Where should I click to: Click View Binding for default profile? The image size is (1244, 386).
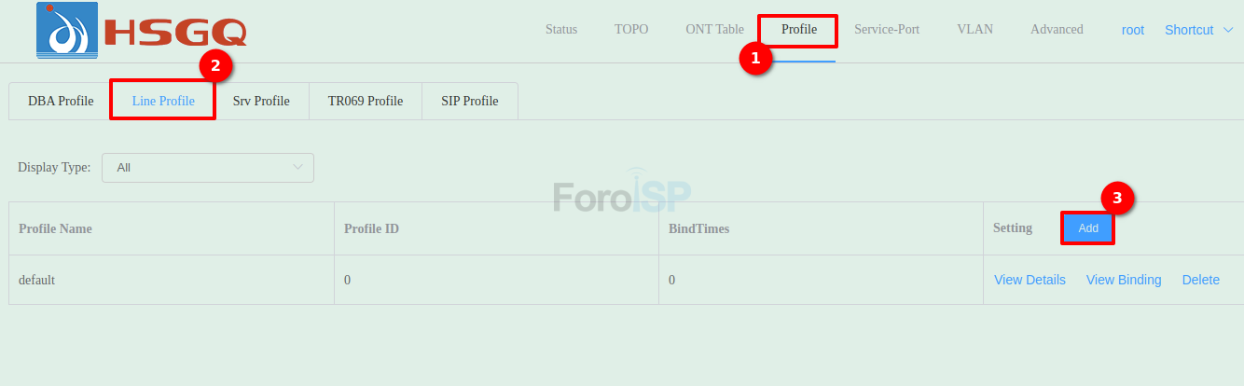pyautogui.click(x=1124, y=280)
